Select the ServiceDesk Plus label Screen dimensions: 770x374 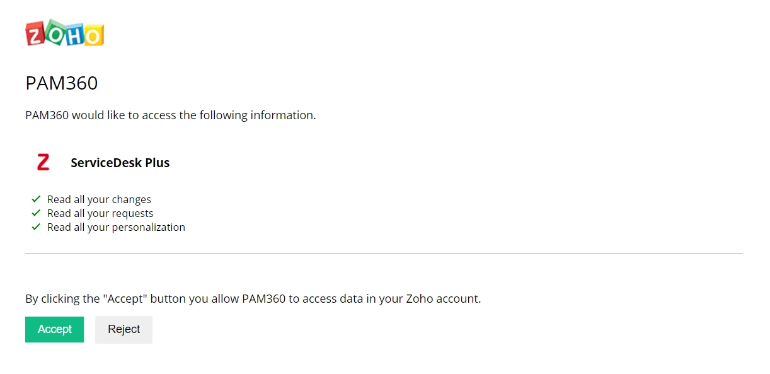[x=120, y=163]
